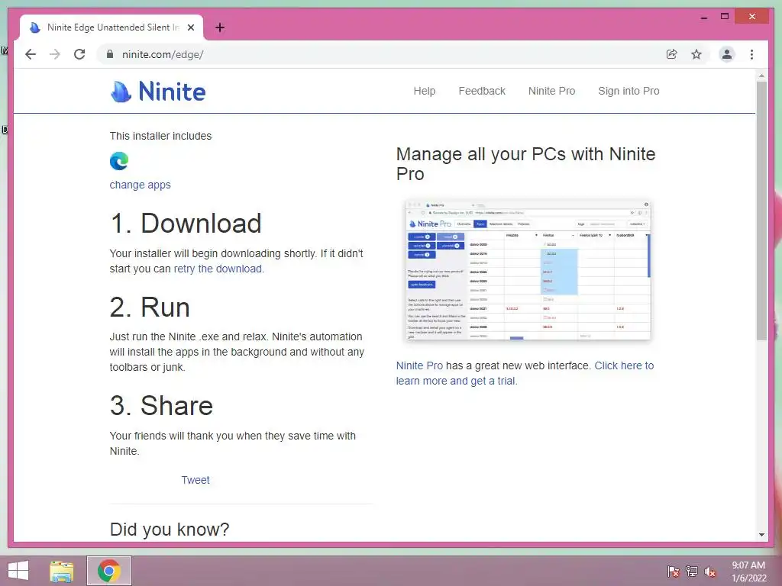782x586 pixels.
Task: Click 'This installer includes' text
Action: 160,136
